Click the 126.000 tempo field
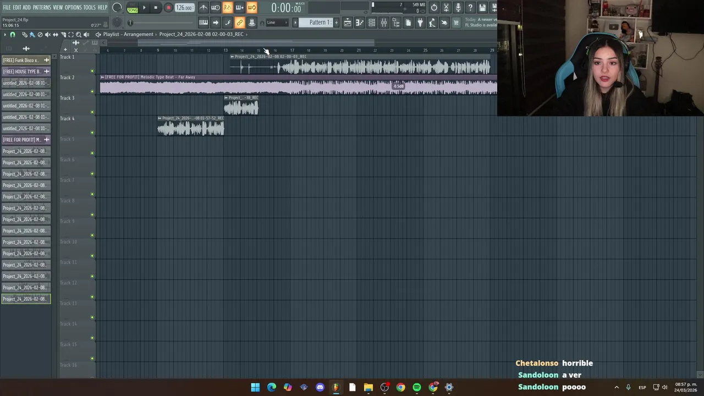 (x=184, y=8)
